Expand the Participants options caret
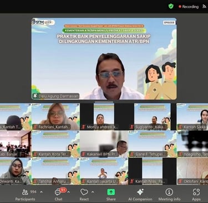The height and width of the screenshot is (203, 208). tap(42, 192)
